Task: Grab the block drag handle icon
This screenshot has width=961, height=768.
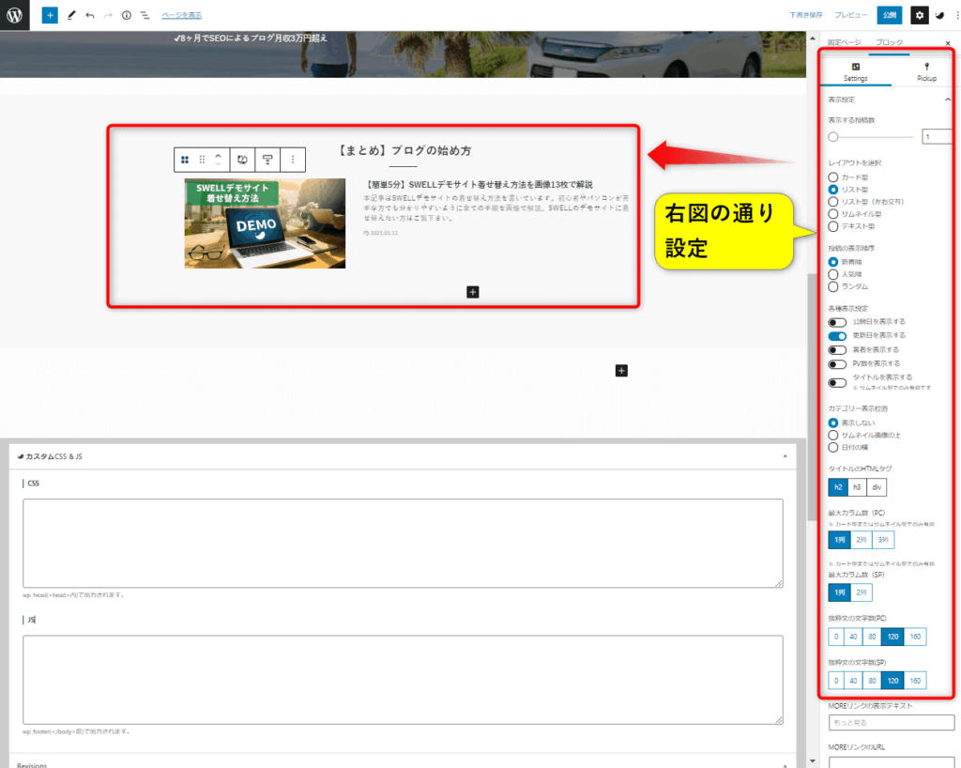Action: (x=202, y=160)
